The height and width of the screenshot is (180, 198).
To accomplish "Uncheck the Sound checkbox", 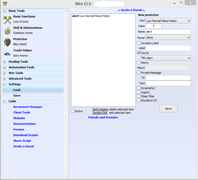I will tap(139, 53).
